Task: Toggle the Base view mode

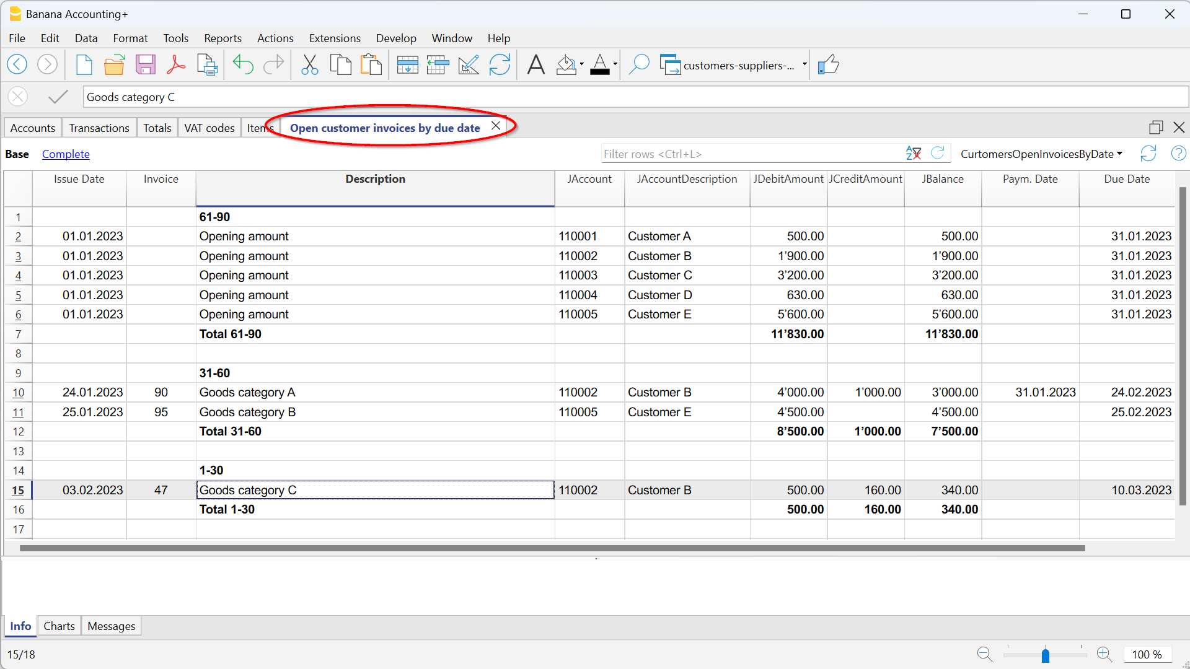Action: [x=17, y=154]
